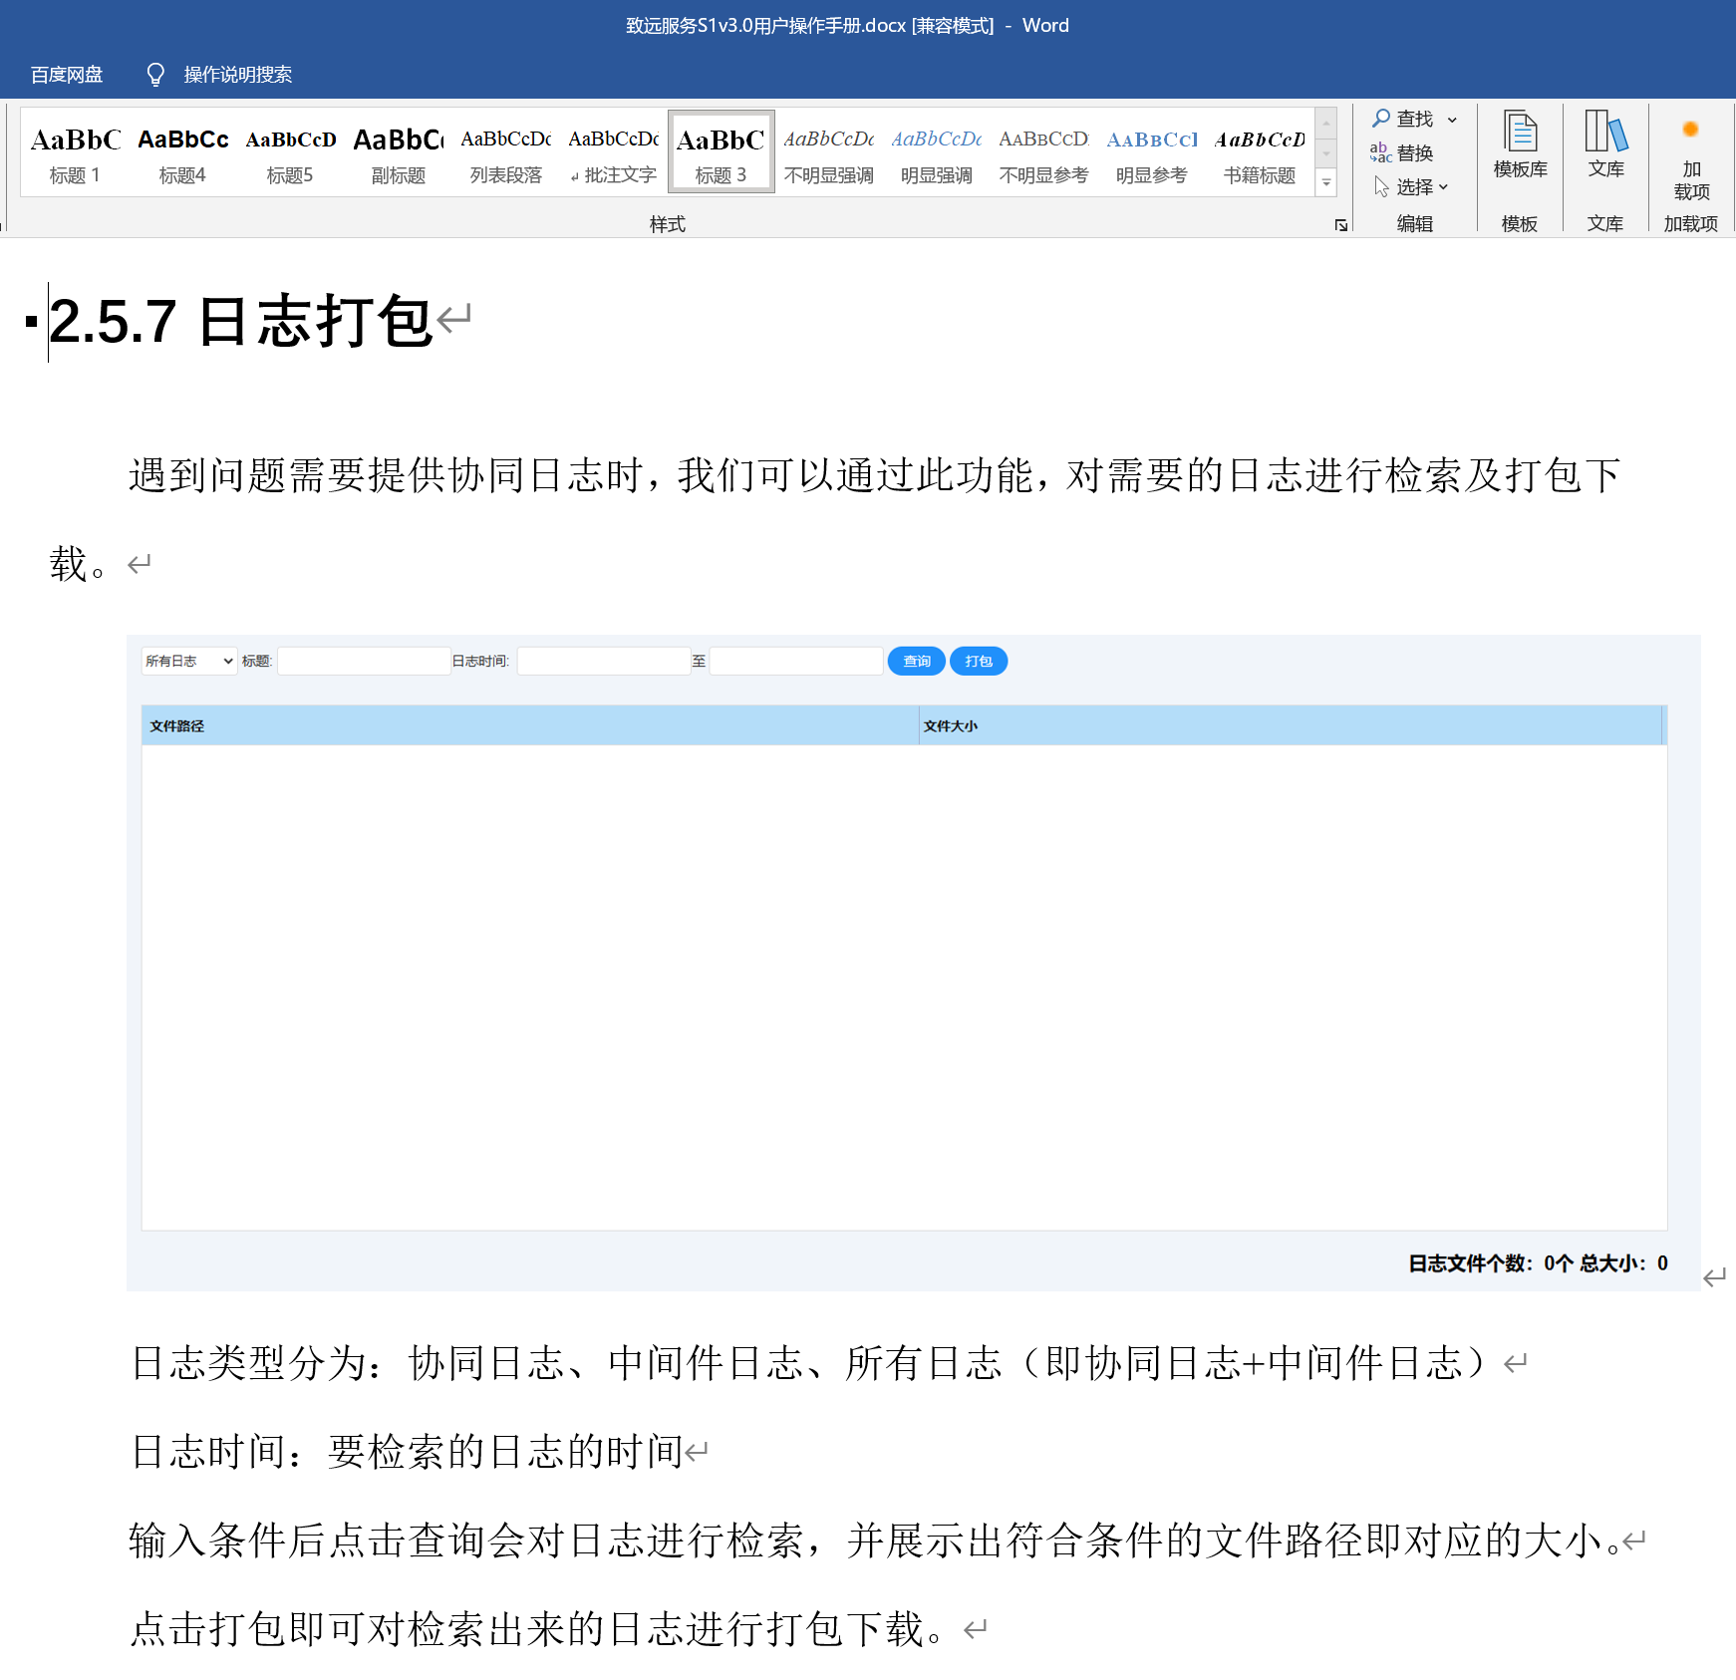Open the 所有日志 log type dropdown

pos(188,661)
